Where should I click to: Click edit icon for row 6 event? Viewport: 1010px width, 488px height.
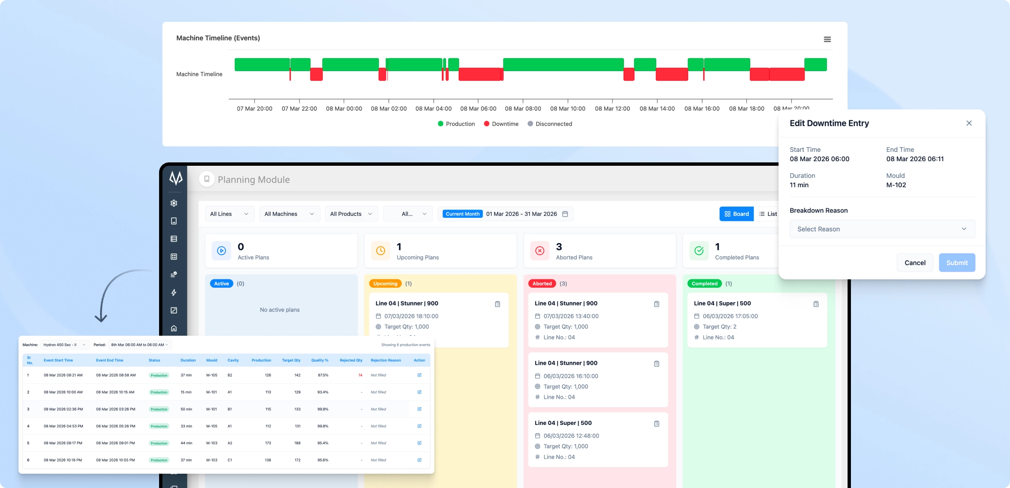pos(419,460)
